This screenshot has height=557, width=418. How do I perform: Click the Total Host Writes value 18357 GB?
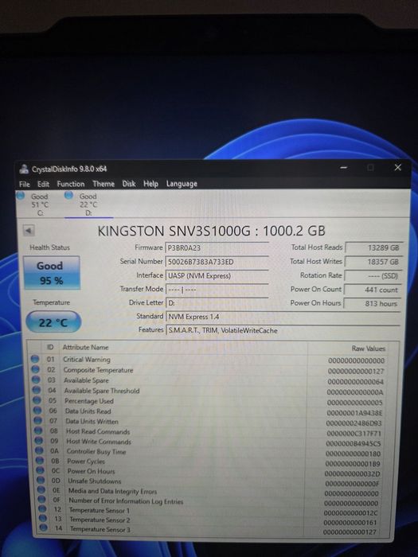click(373, 262)
